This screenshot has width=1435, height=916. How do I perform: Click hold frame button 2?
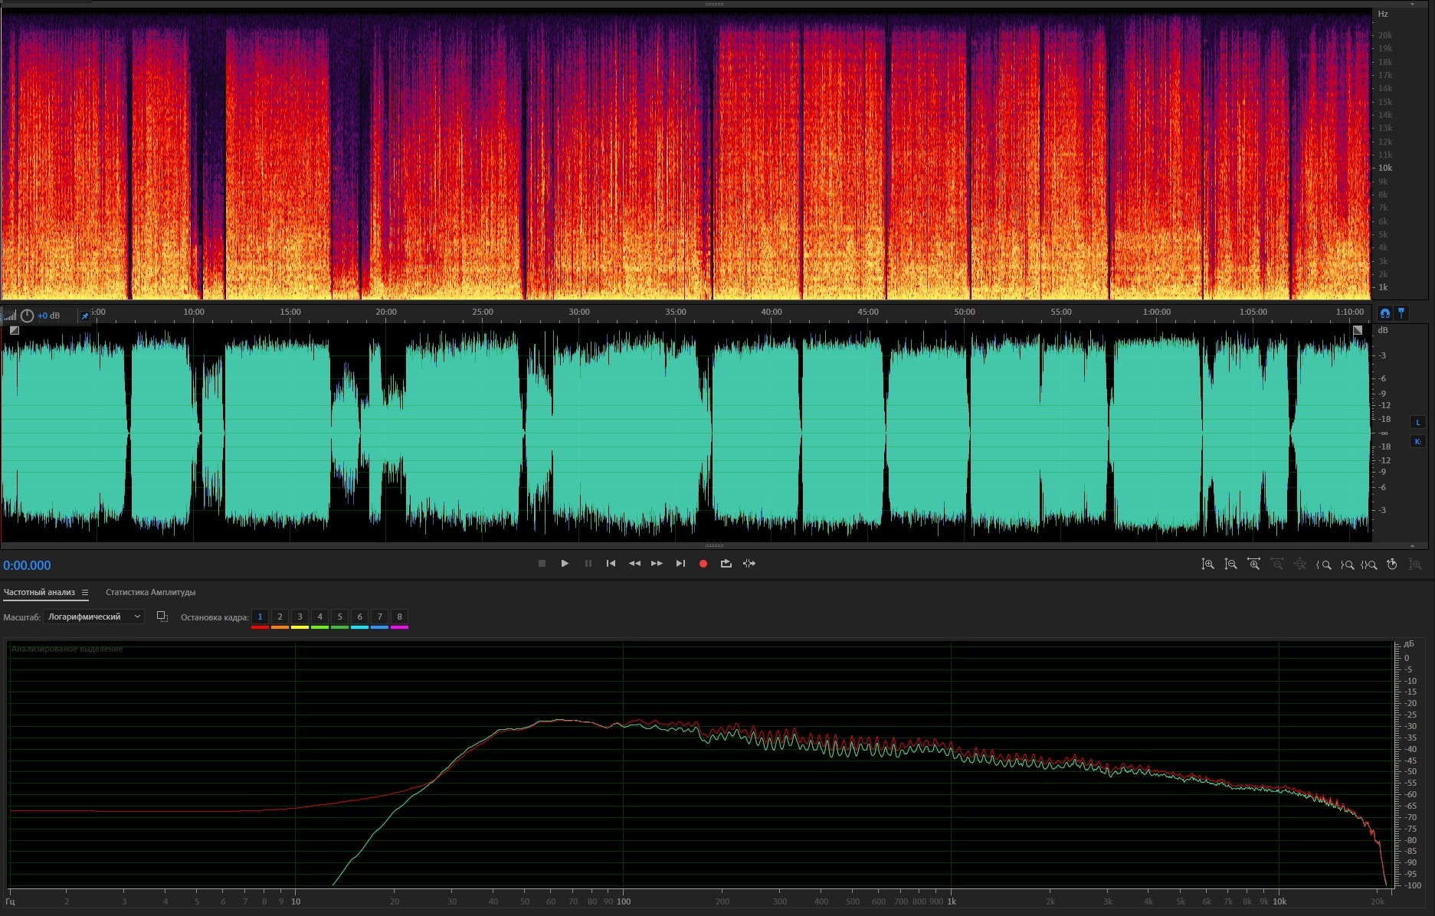[x=280, y=617]
